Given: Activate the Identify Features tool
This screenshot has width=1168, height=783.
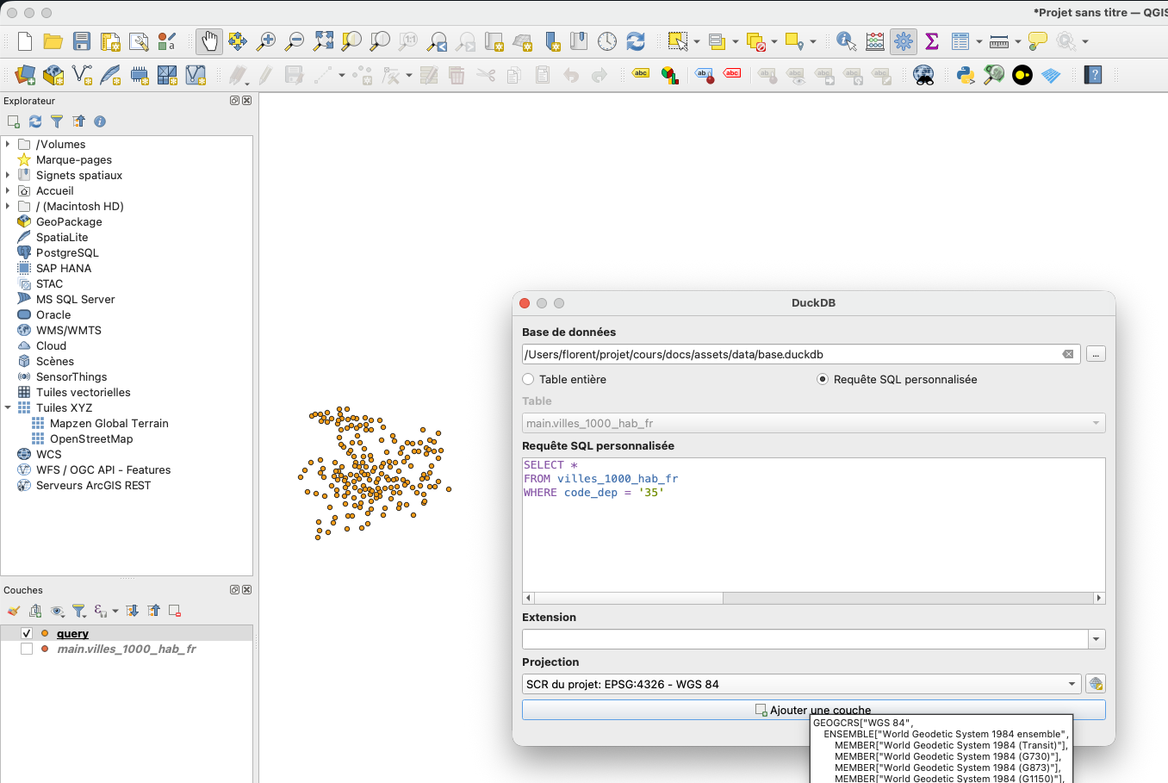Looking at the screenshot, I should coord(847,41).
